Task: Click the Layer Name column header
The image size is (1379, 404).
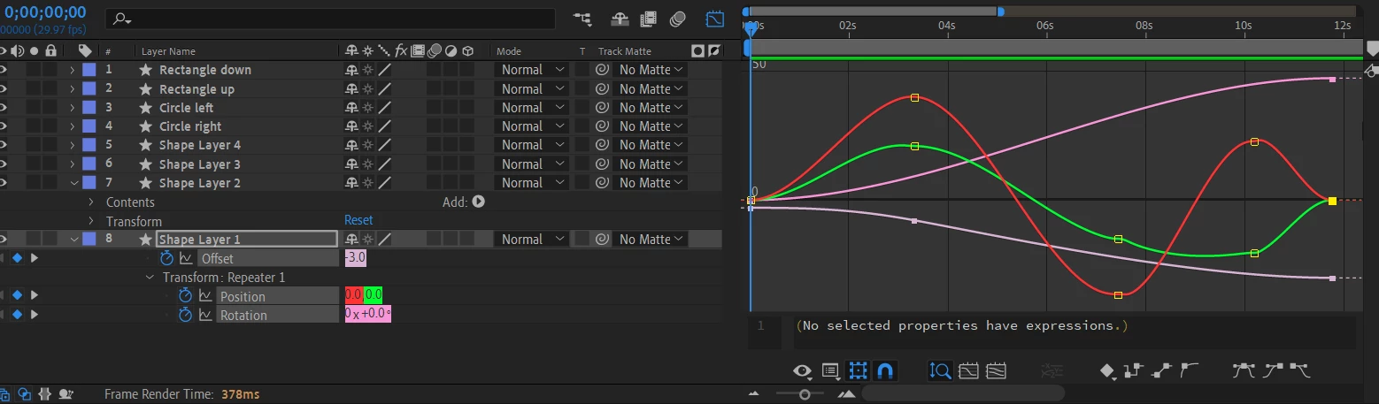Action: tap(168, 51)
